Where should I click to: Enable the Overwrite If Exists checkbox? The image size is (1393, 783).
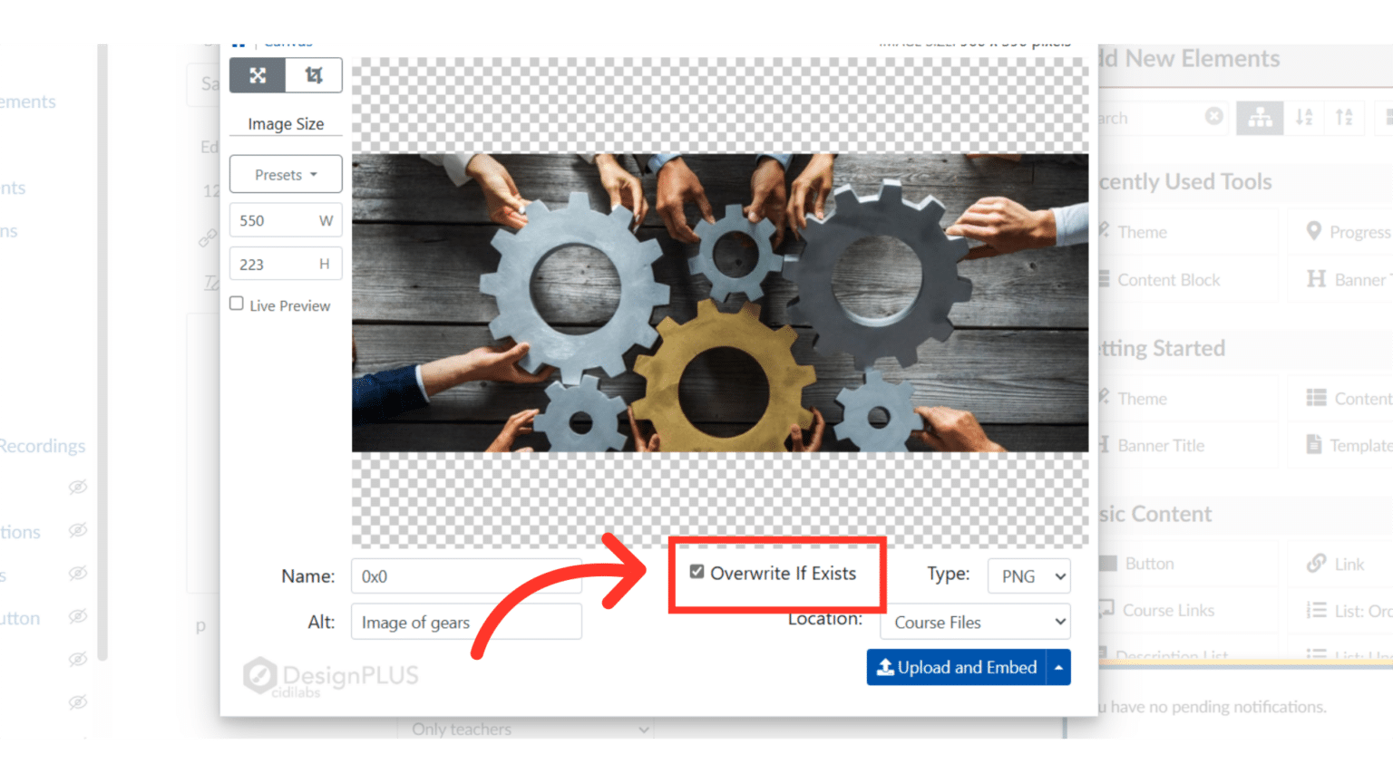click(x=696, y=572)
